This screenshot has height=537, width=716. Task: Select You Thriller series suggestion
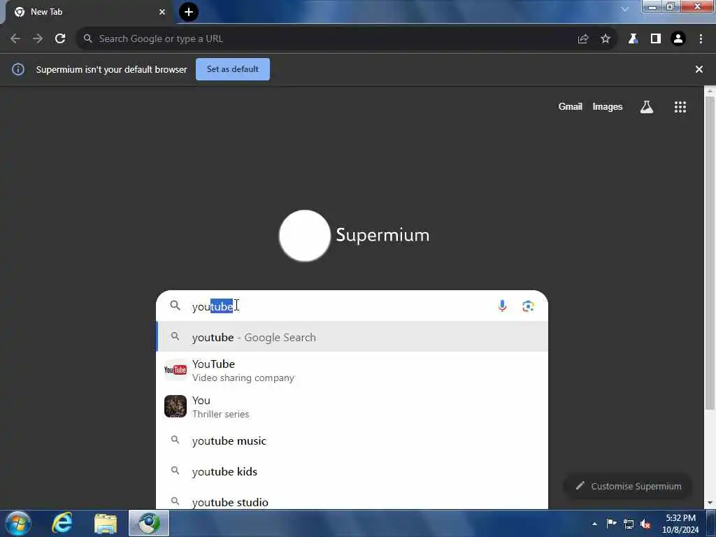coord(352,406)
